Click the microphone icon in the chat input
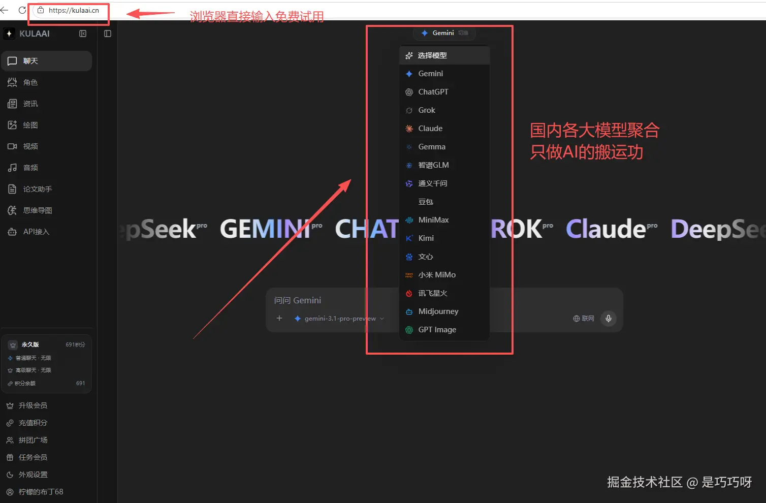Screen dimensions: 766x503 pyautogui.click(x=608, y=319)
